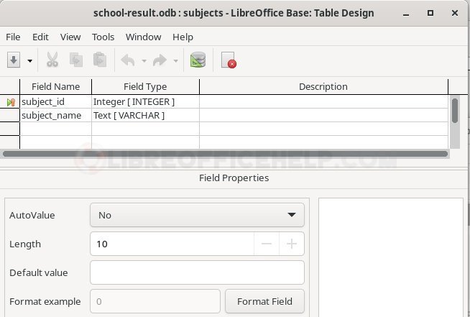
Task: Close the Table Design window
Action: coord(455,13)
